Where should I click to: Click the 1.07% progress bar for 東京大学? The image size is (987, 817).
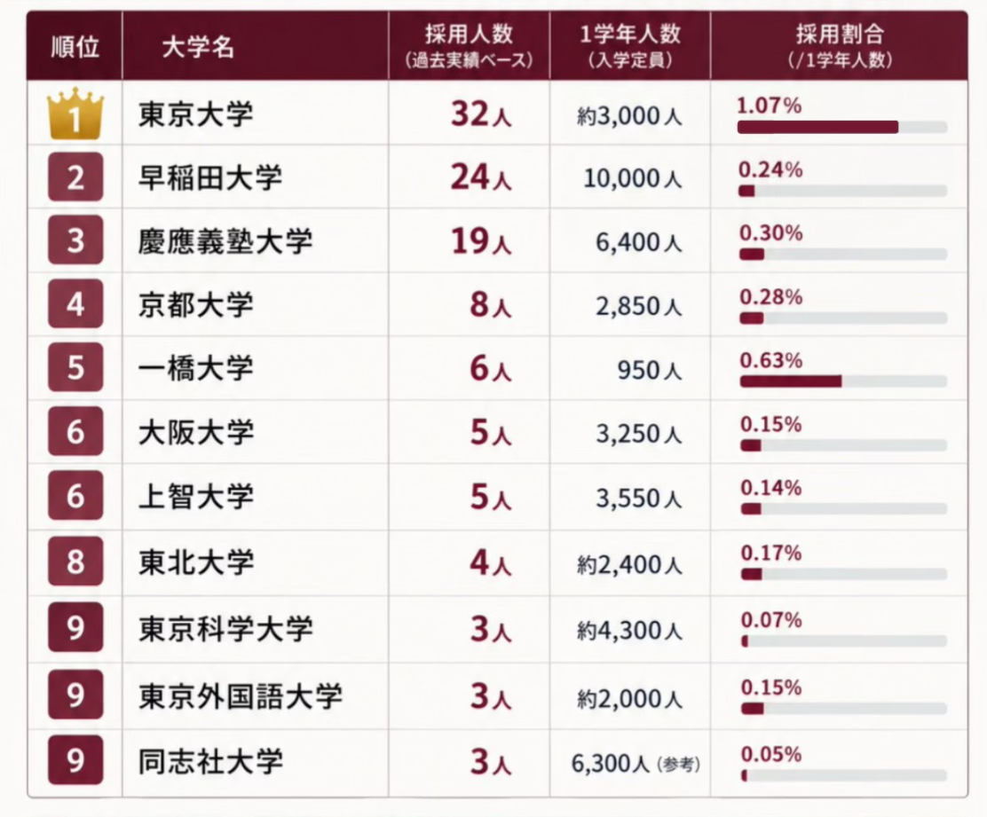pos(842,128)
